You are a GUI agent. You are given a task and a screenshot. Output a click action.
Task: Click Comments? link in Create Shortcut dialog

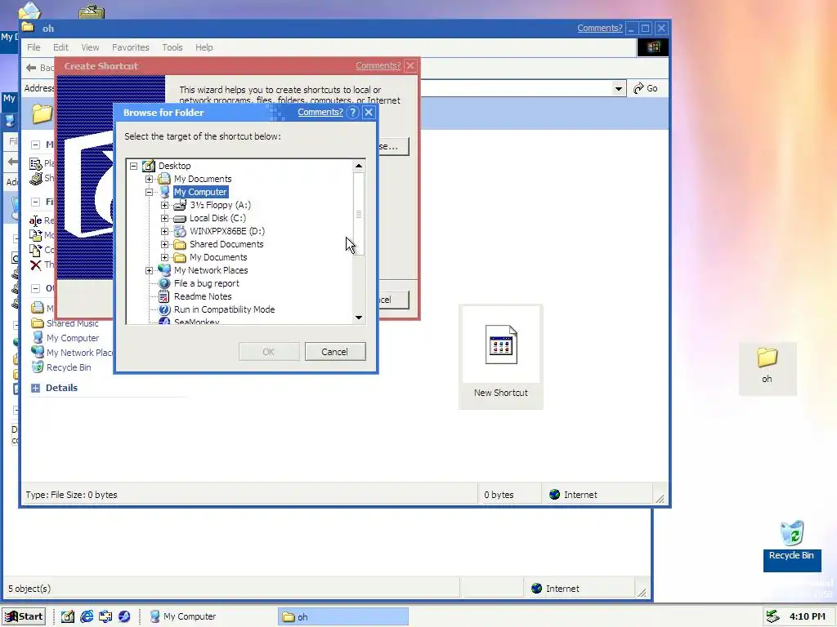click(378, 65)
